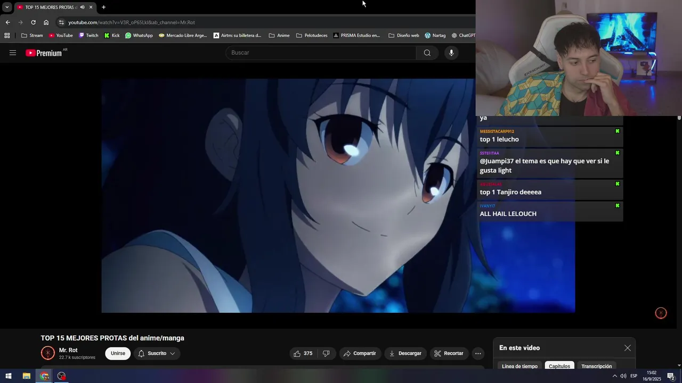
Task: Close the En este video panel
Action: (628, 348)
